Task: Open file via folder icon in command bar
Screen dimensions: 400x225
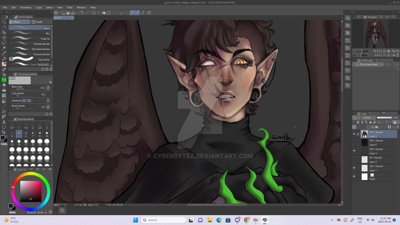Action: [67, 13]
